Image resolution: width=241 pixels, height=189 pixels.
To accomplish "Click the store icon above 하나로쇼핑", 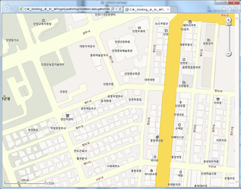I will coord(151,171).
